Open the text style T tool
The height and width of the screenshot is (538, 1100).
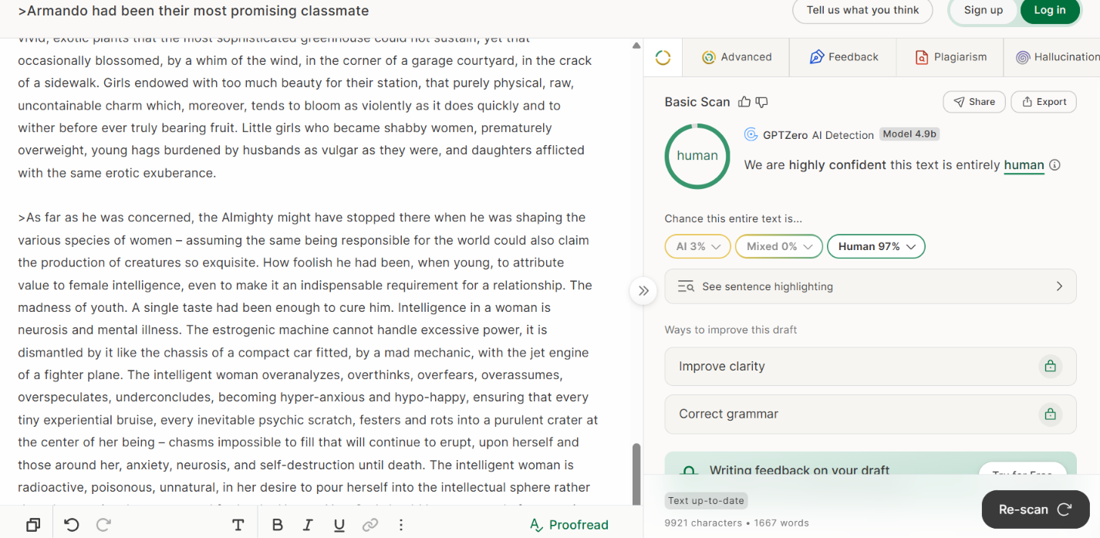tap(238, 525)
